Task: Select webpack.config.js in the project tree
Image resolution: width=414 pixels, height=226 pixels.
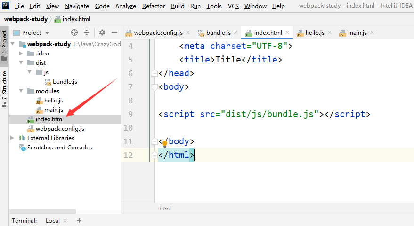Action: pyautogui.click(x=60, y=129)
